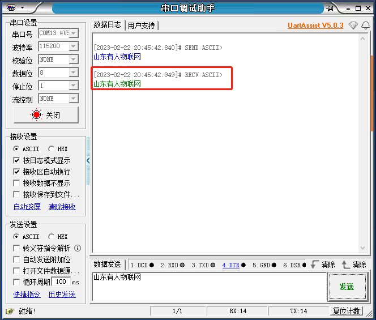
Task: Click the 1/1 status field
Action: click(x=177, y=311)
